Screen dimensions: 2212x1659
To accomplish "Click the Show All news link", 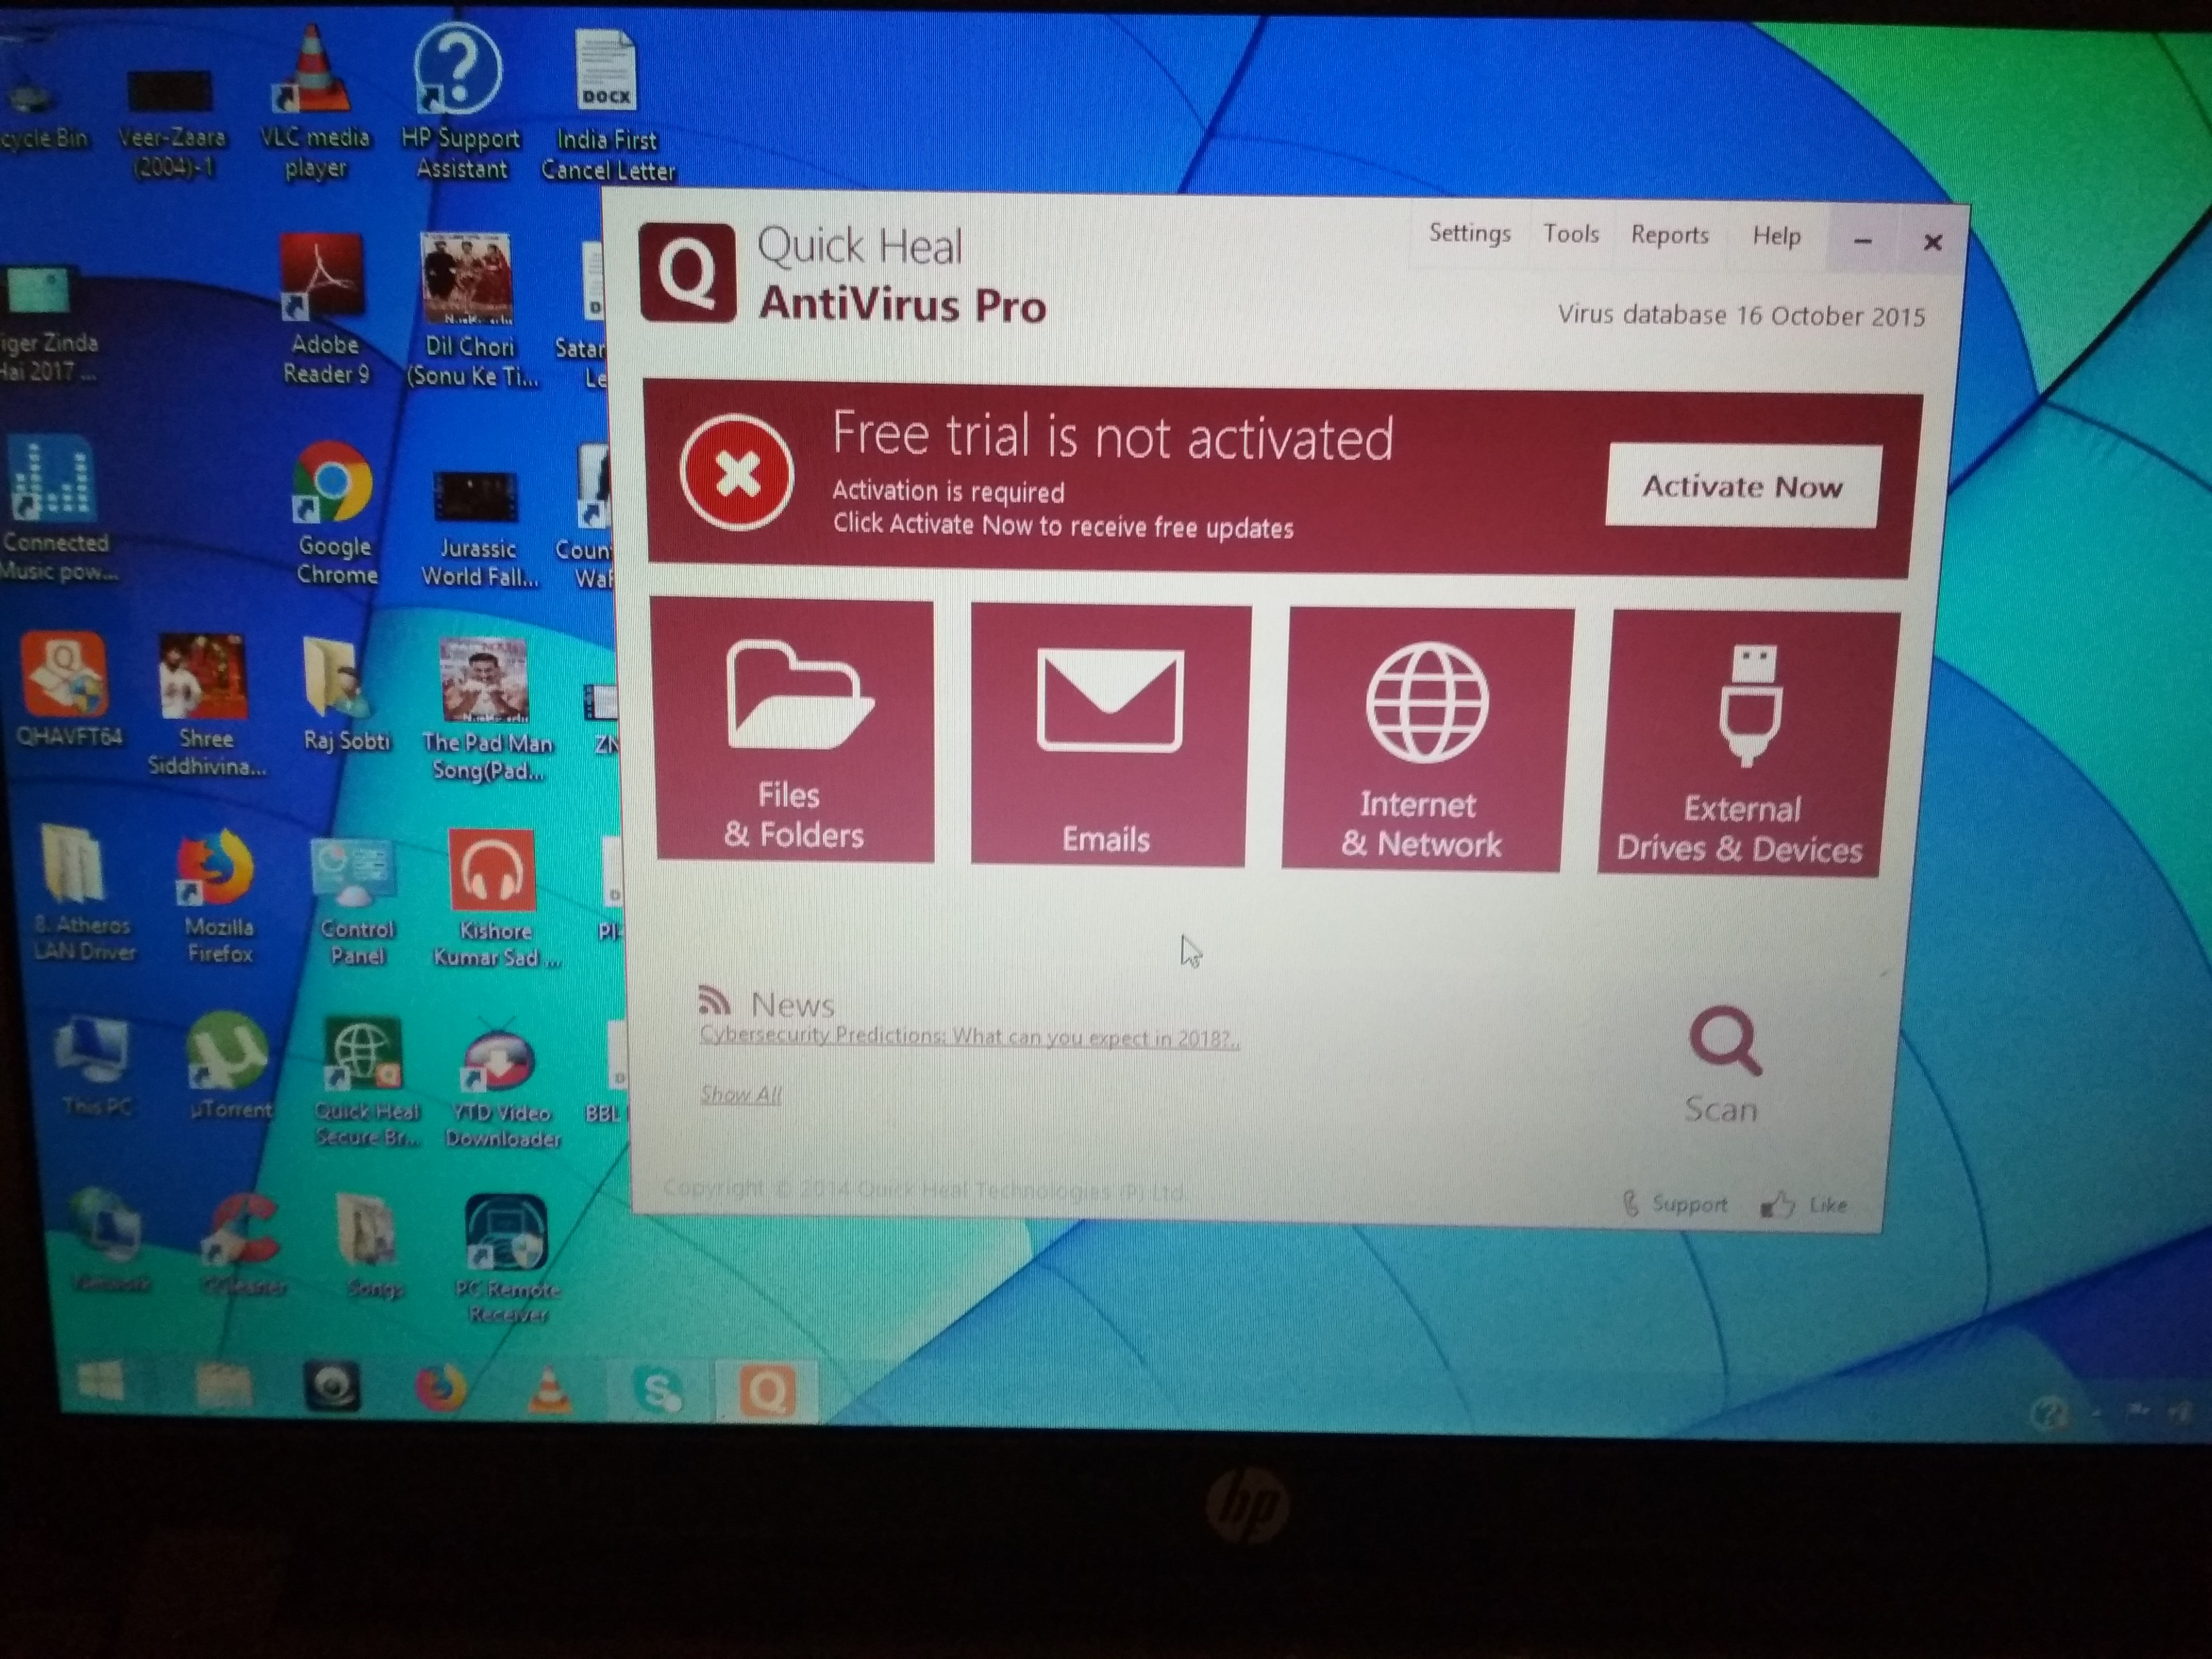I will click(x=740, y=1094).
